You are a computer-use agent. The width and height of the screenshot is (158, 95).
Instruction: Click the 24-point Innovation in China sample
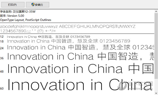coord(81,47)
